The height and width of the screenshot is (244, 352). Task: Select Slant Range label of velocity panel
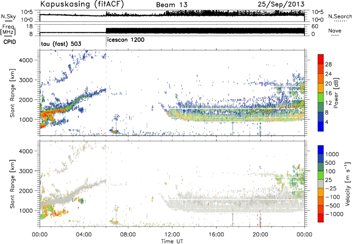[12, 184]
